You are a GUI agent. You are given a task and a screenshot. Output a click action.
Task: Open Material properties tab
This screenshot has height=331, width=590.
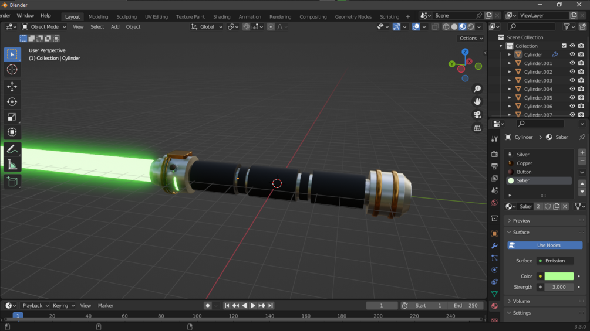coord(494,306)
